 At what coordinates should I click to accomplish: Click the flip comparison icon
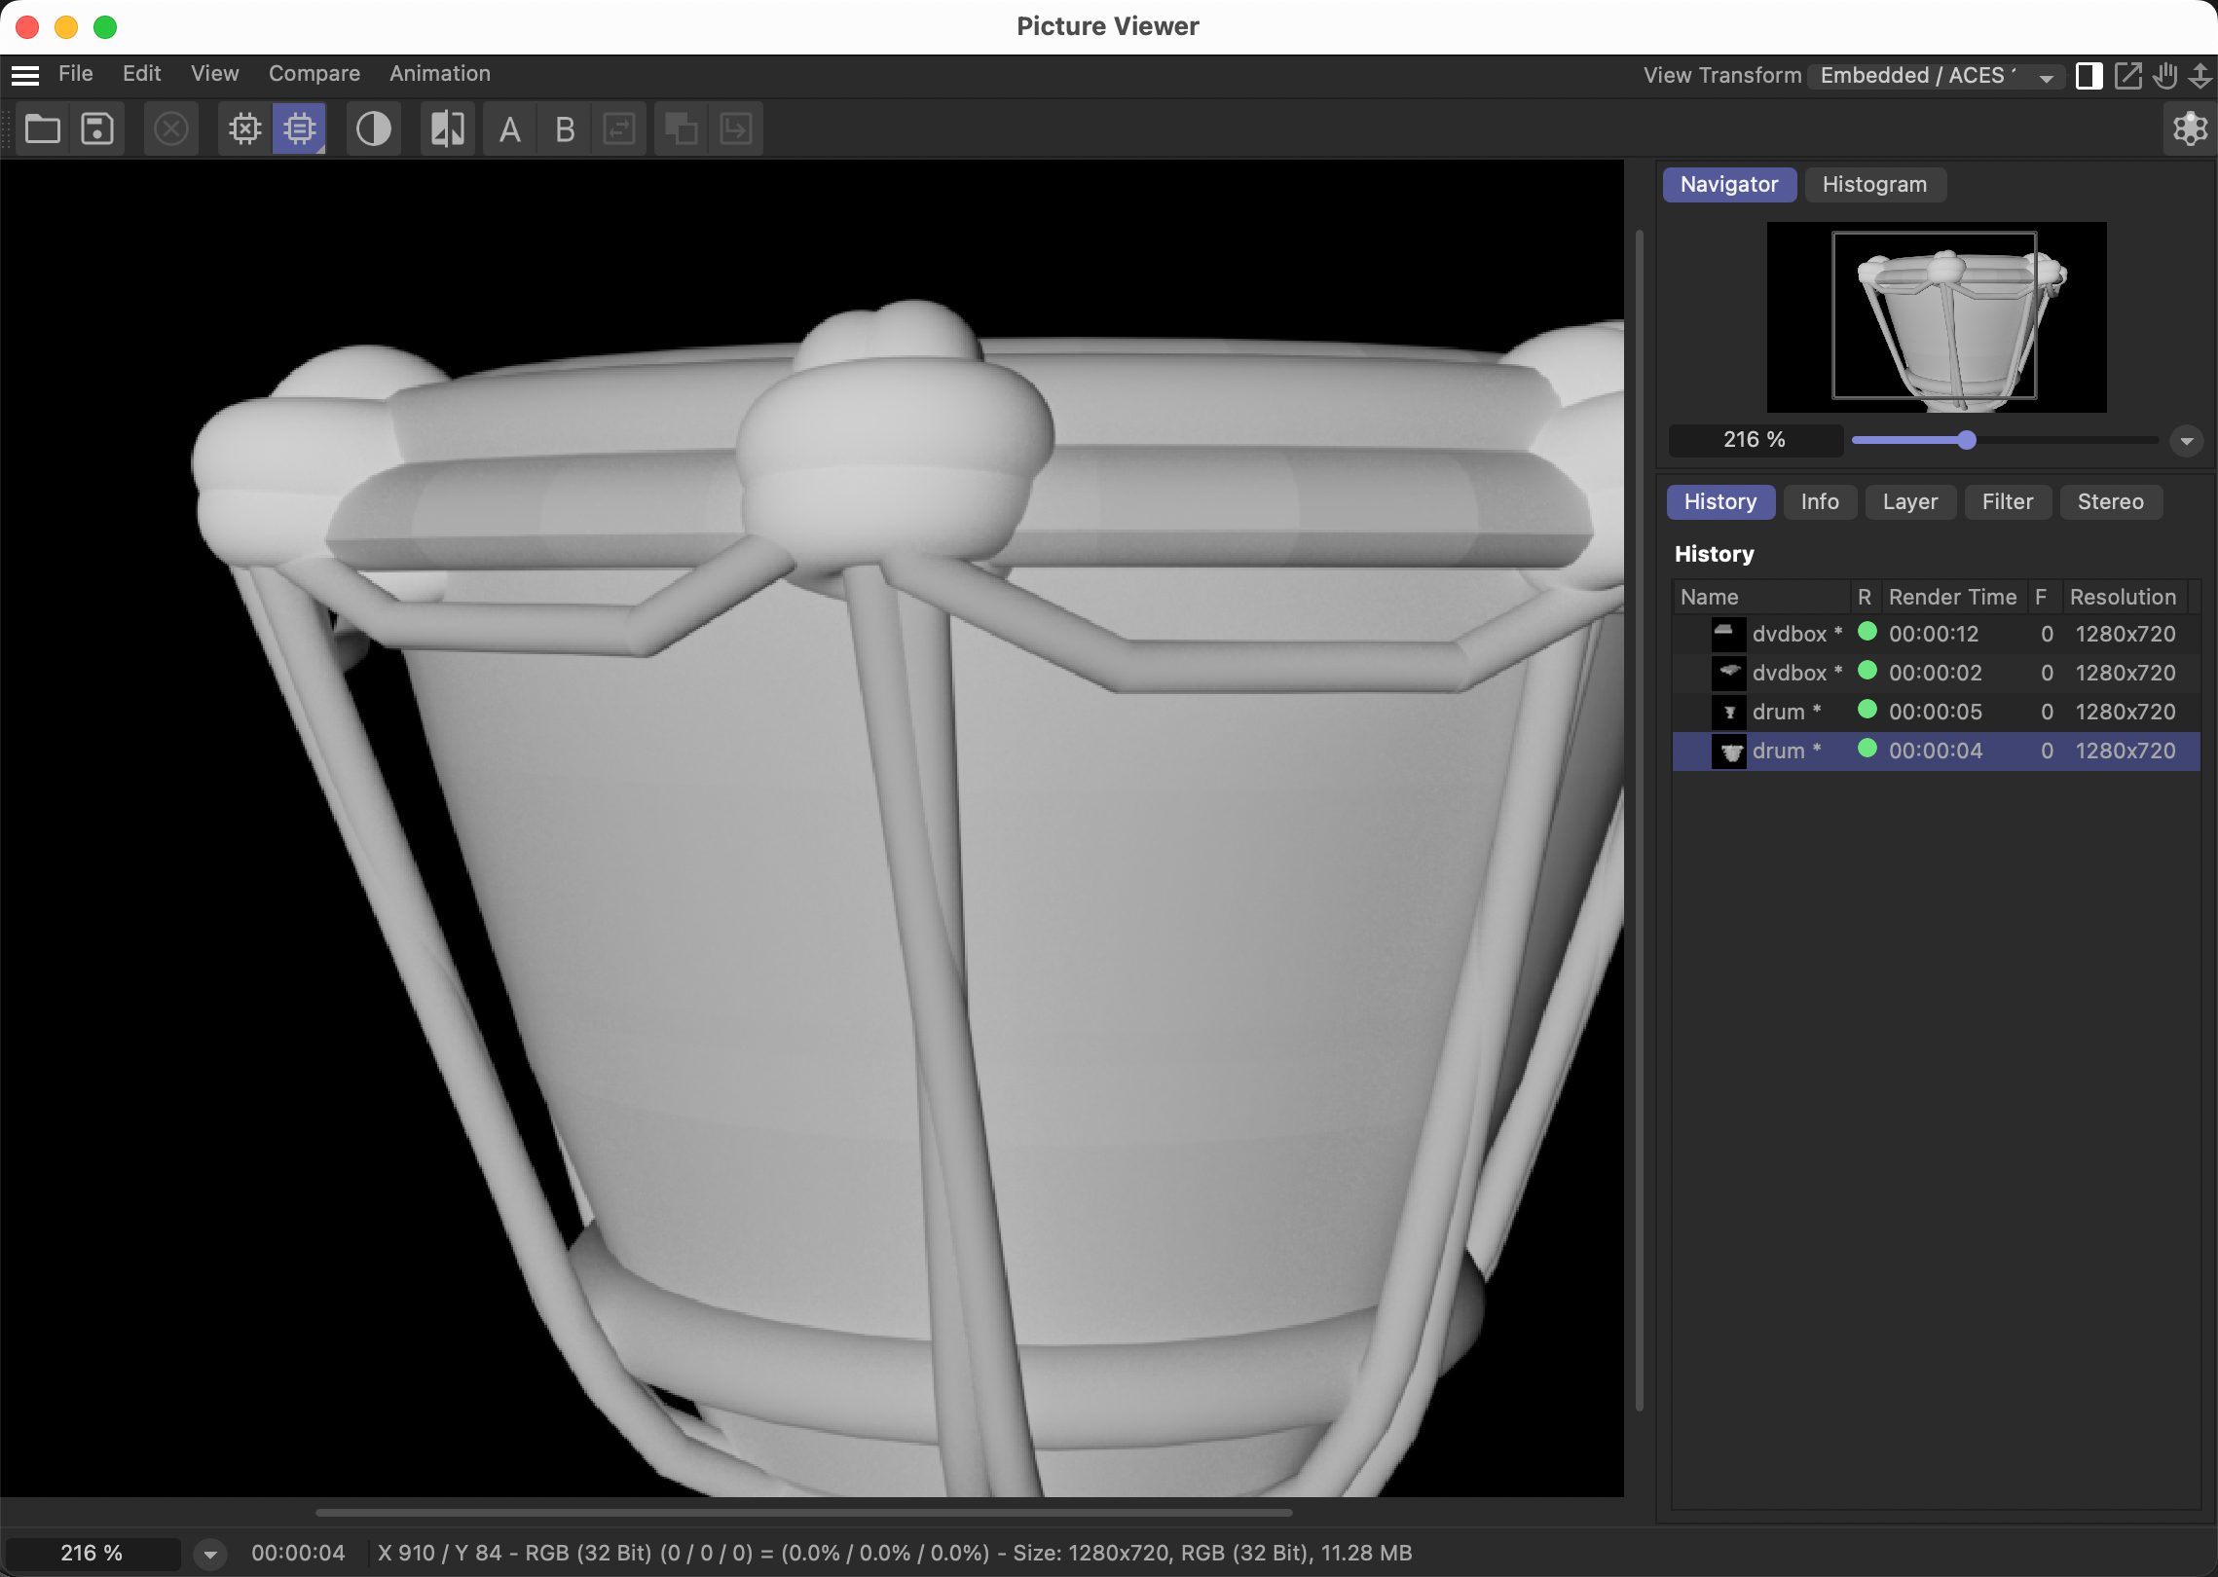446,128
